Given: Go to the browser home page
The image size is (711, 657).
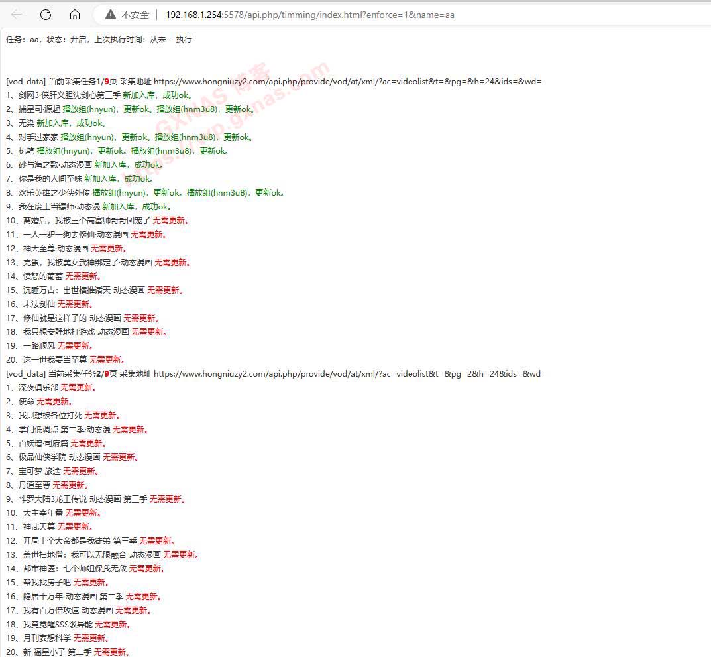Looking at the screenshot, I should 75,15.
